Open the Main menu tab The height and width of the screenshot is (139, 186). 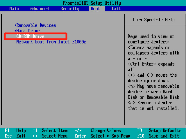click(x=14, y=9)
